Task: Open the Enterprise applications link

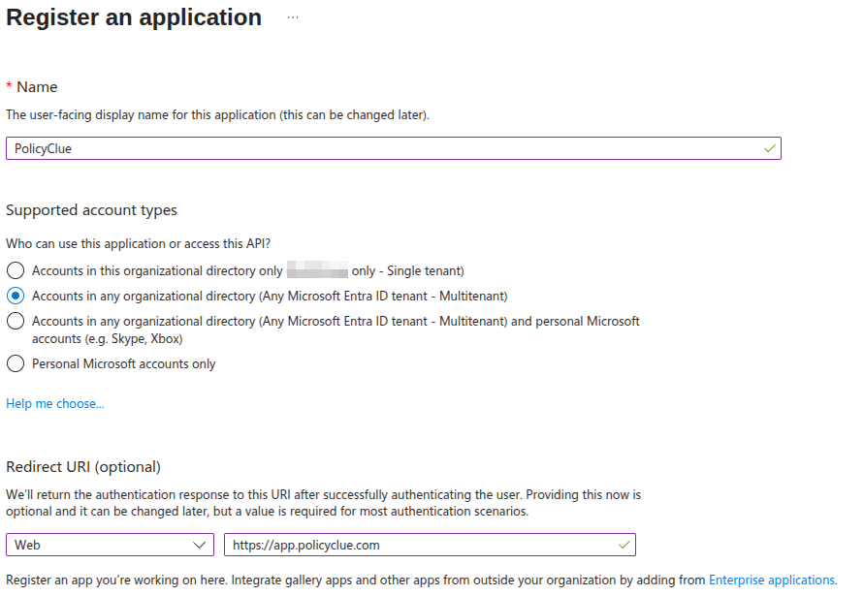Action: pyautogui.click(x=772, y=580)
